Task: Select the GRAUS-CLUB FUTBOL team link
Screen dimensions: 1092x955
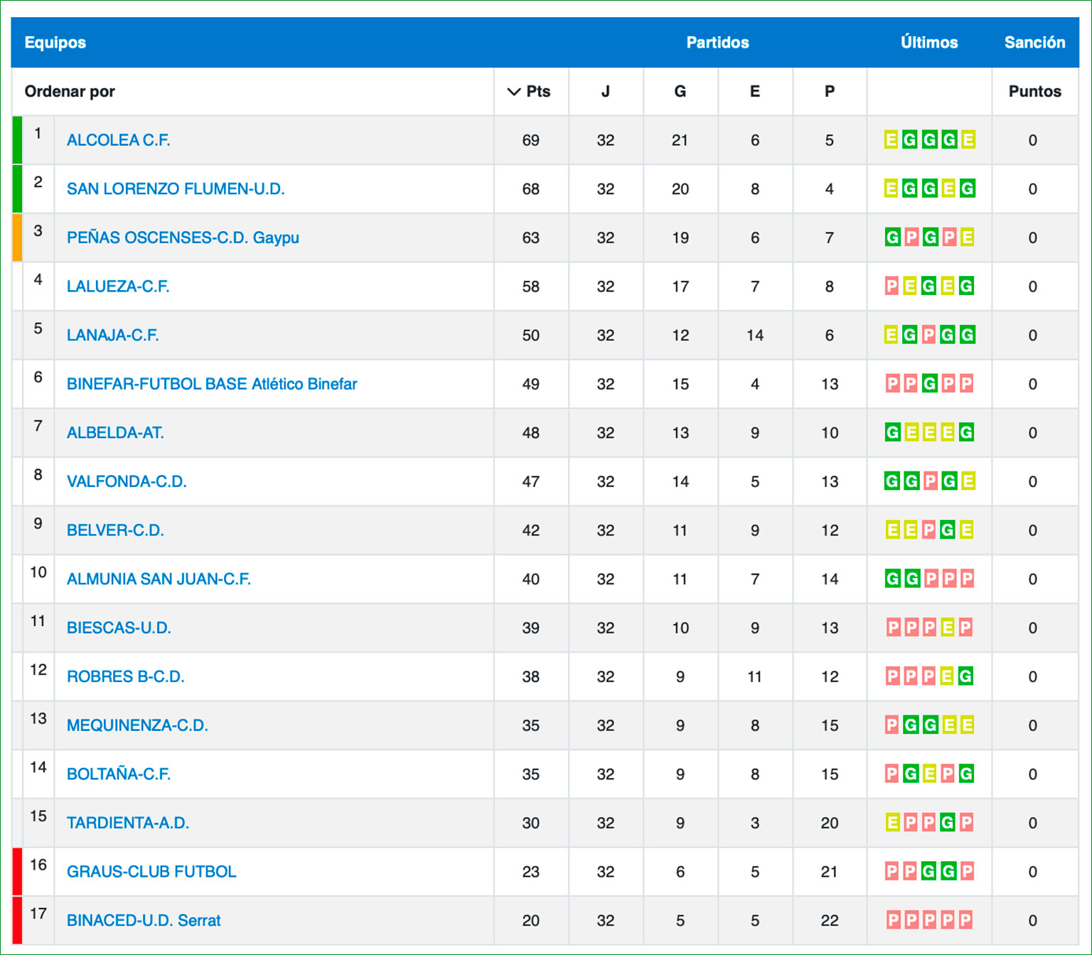Action: coord(151,872)
